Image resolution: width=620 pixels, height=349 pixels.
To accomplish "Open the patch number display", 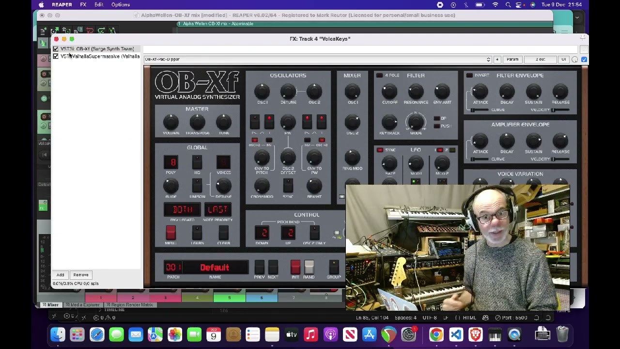I will pyautogui.click(x=173, y=268).
